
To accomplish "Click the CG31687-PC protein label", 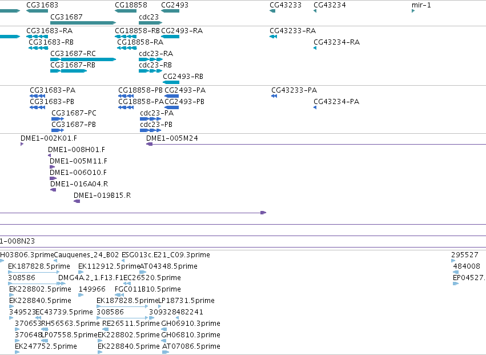I will (x=74, y=113).
